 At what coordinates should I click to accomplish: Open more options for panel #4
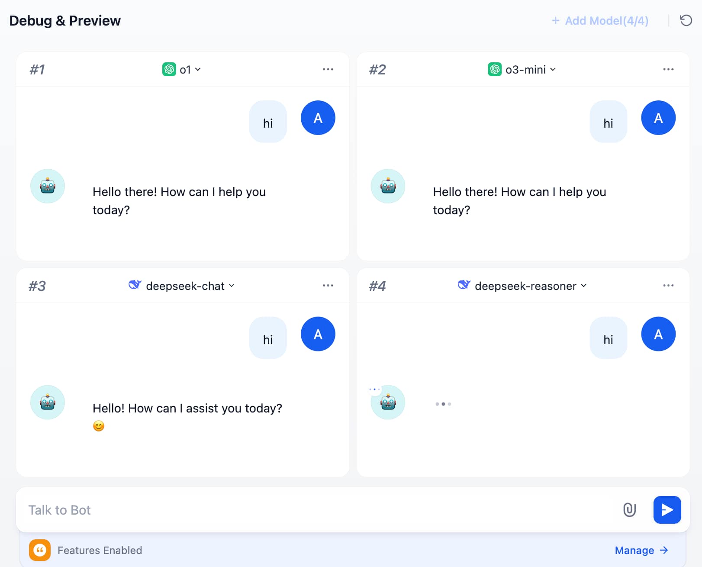tap(668, 285)
